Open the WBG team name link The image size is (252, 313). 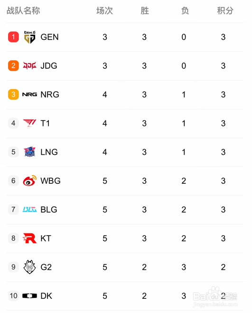50,181
